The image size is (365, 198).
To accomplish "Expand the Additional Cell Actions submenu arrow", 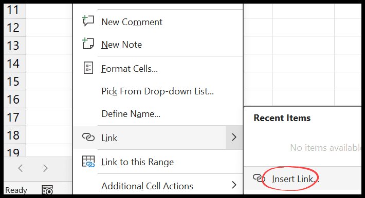I will point(234,185).
